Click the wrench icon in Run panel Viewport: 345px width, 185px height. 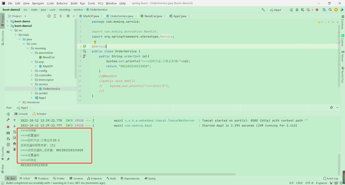click(x=8, y=120)
